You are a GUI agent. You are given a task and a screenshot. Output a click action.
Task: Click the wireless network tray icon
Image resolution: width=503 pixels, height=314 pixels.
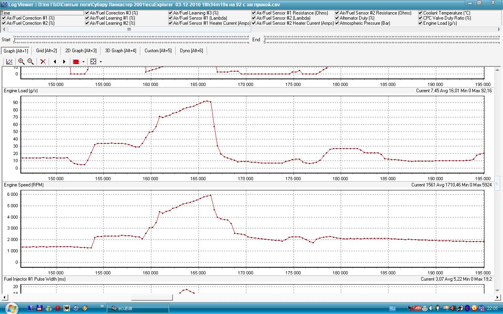point(481,308)
